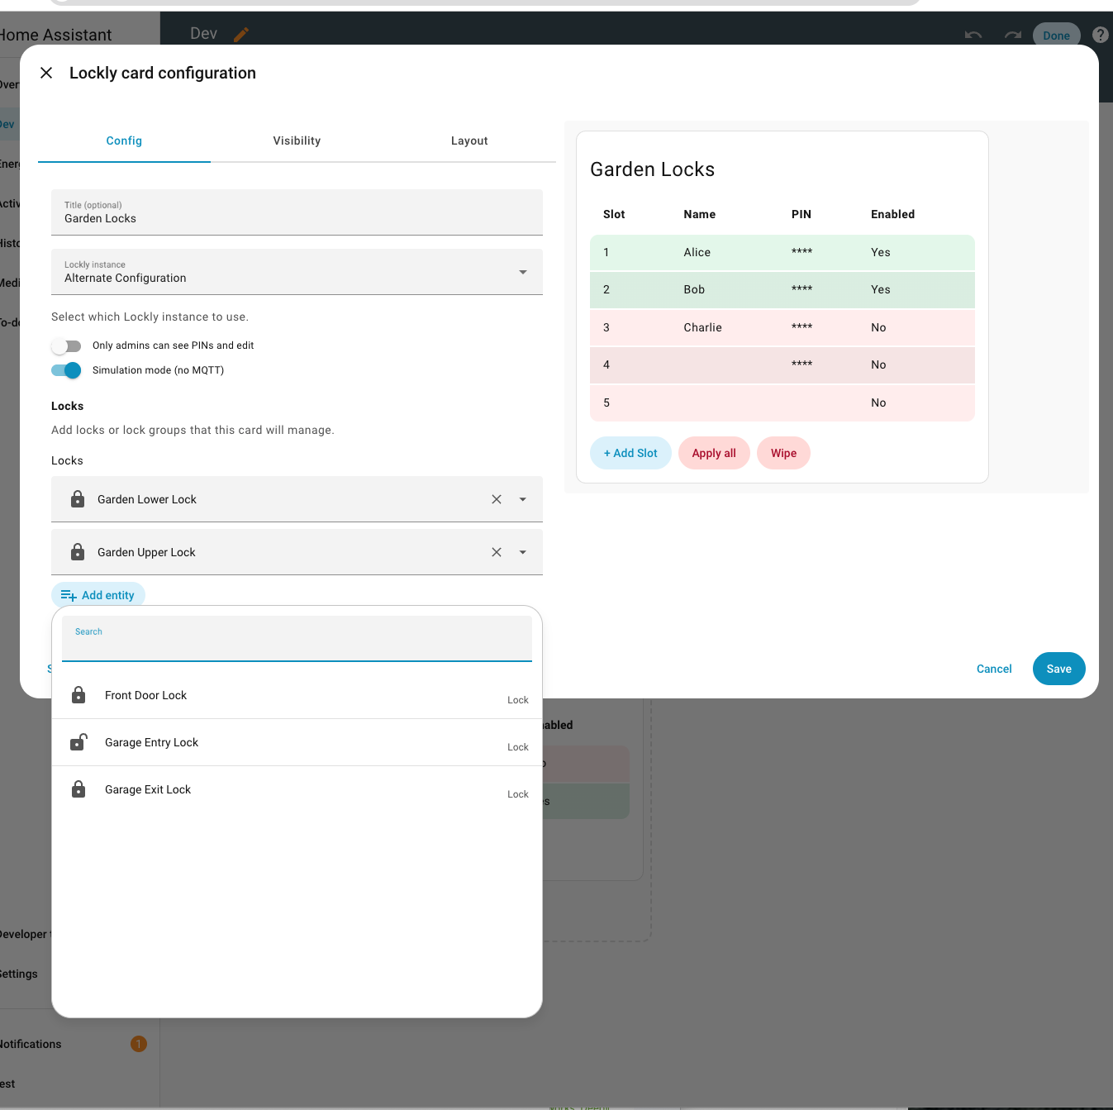
Task: Click the notification count badge
Action: [139, 1044]
